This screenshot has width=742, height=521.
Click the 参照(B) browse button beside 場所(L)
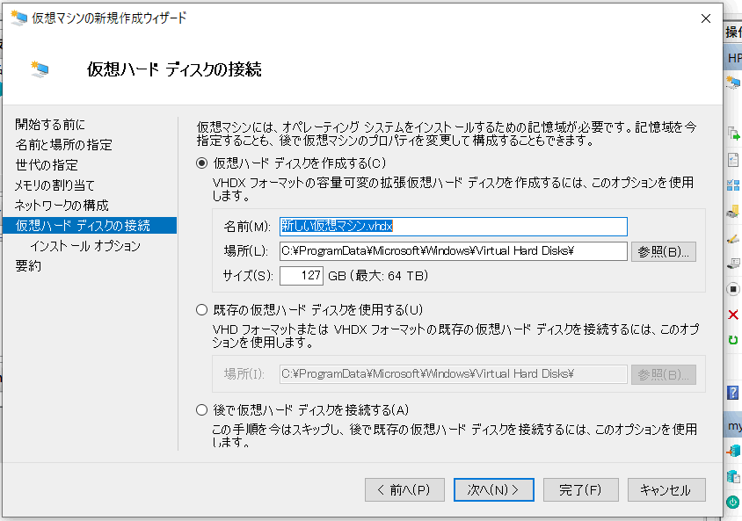coord(664,251)
